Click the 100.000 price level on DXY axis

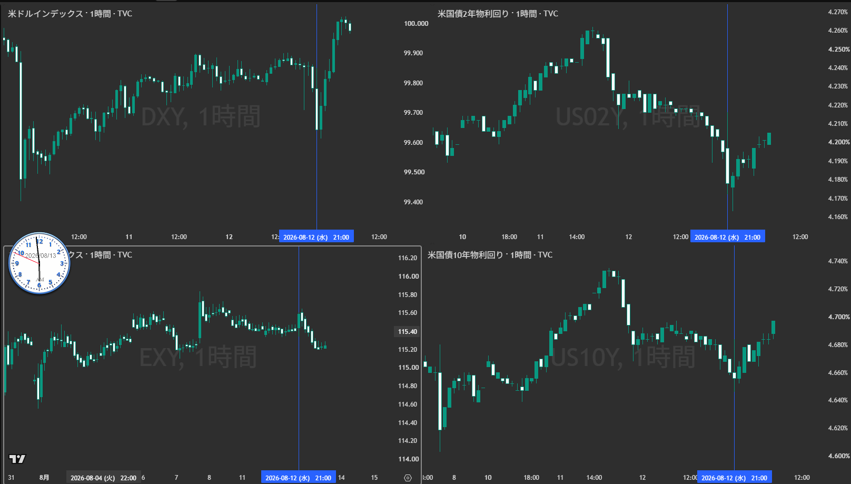416,23
